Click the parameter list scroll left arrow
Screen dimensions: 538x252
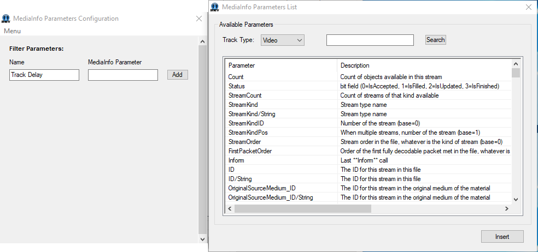point(230,208)
